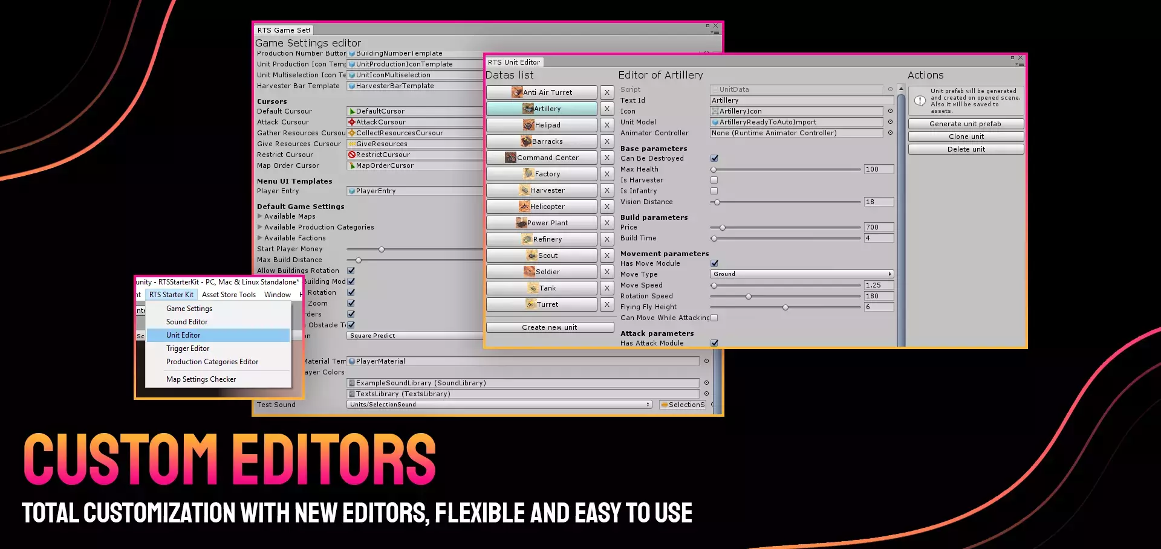Click the X beside the Helipad entry

(x=607, y=125)
